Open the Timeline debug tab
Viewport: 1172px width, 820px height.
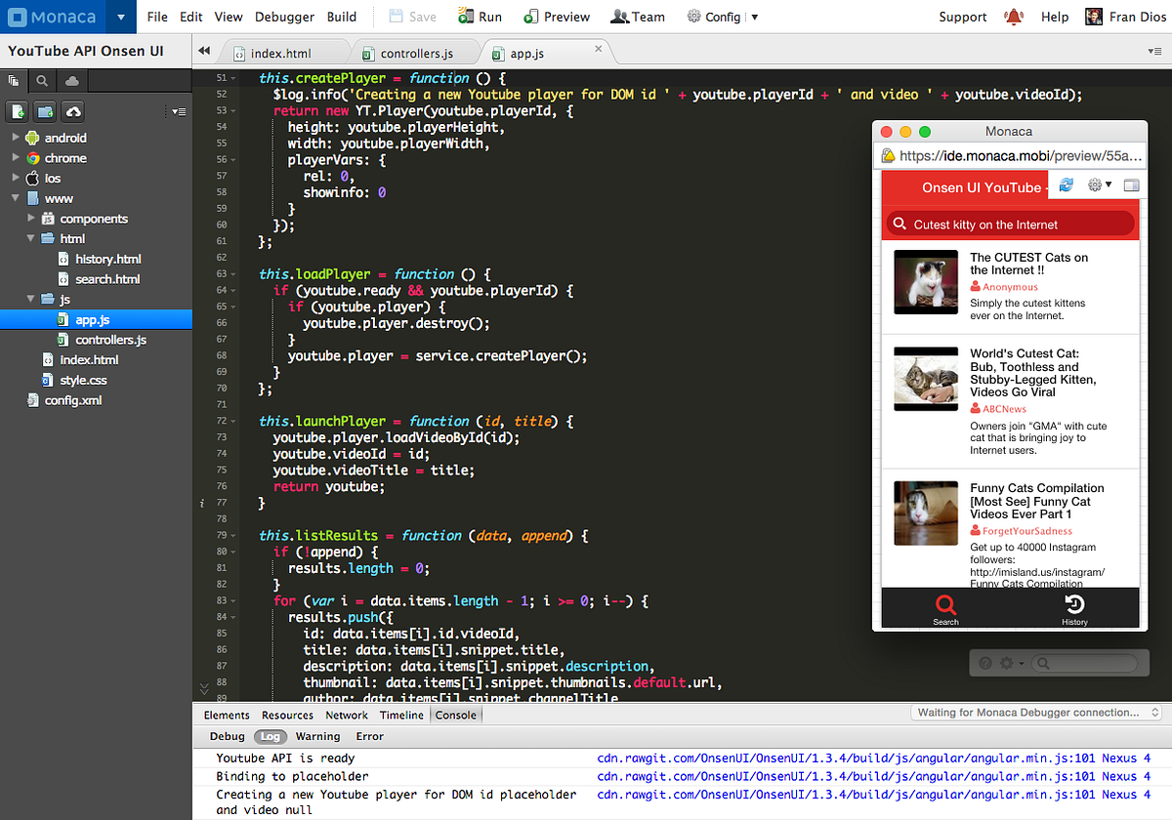pyautogui.click(x=401, y=715)
